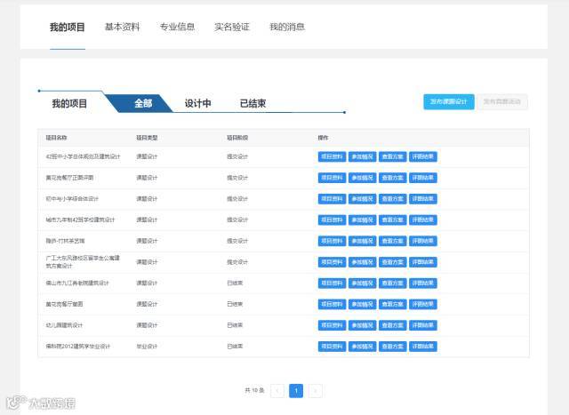Click project name 黄花岗餐厅草图

pos(64,304)
